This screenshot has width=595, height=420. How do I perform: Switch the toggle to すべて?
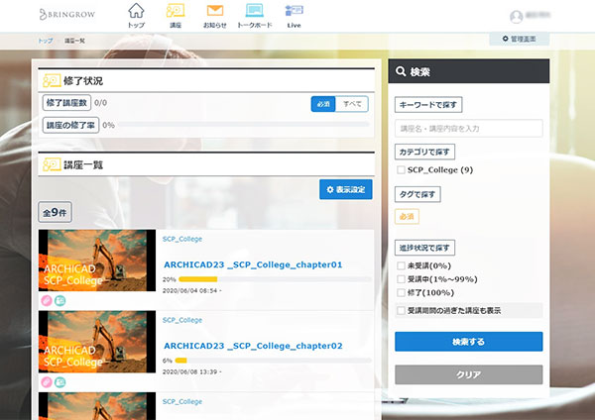[352, 104]
